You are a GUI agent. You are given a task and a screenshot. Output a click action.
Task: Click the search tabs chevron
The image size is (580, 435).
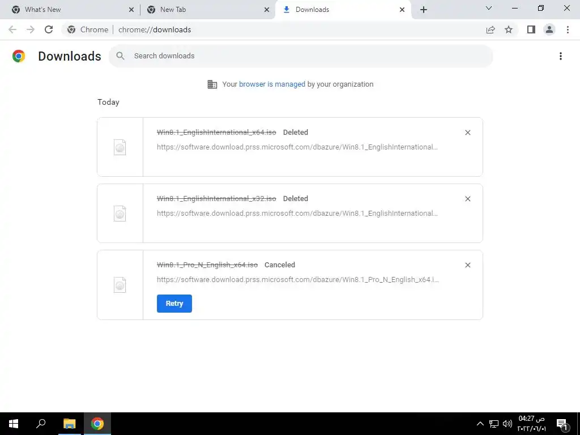pyautogui.click(x=489, y=8)
